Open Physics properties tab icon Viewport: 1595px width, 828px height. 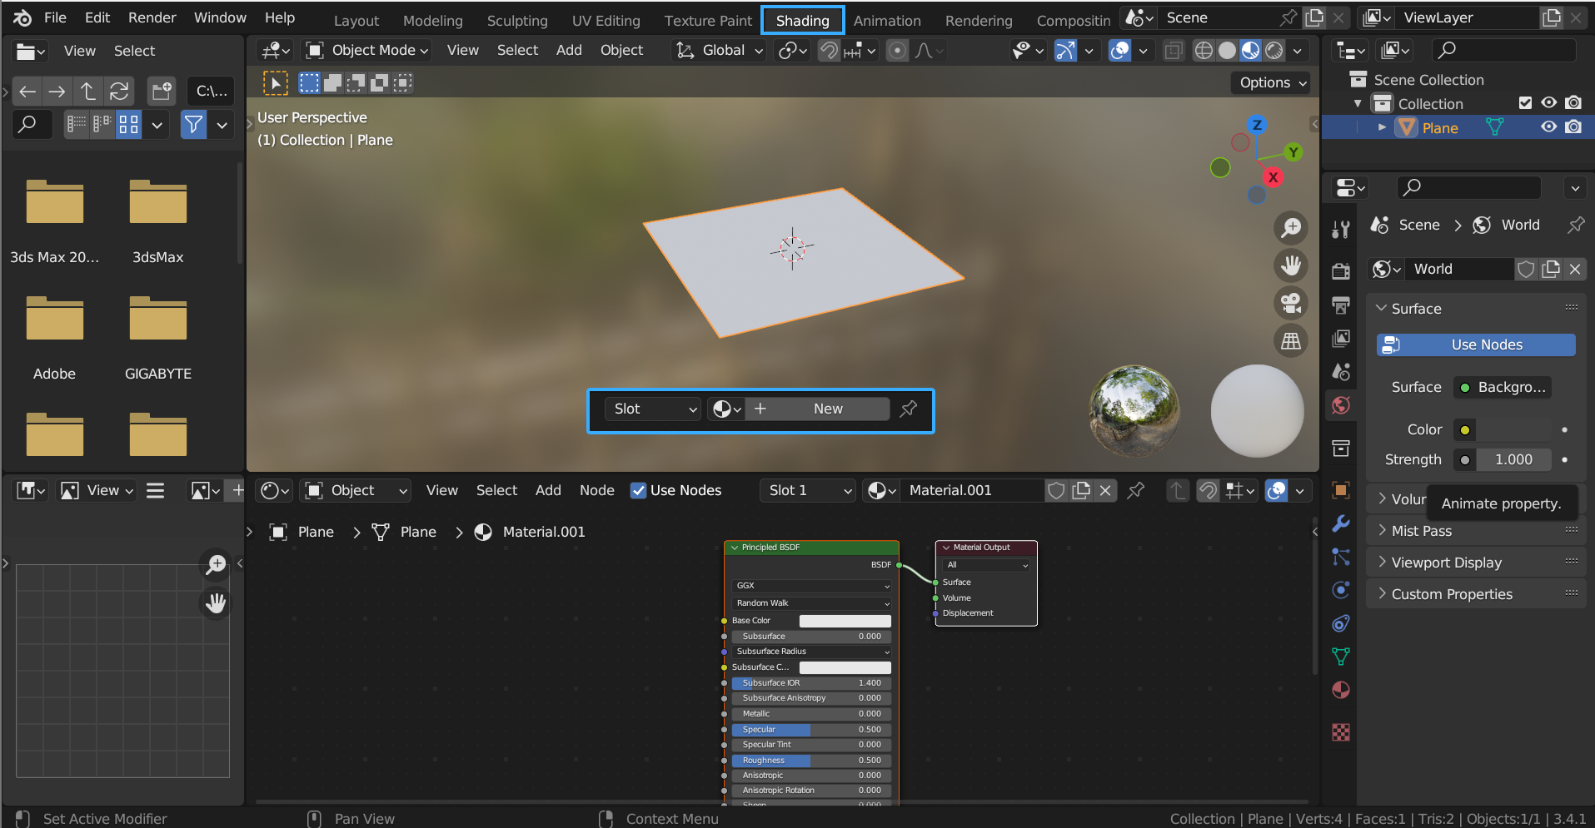tap(1341, 590)
